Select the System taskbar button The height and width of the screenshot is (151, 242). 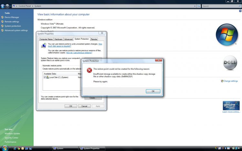(x=65, y=148)
